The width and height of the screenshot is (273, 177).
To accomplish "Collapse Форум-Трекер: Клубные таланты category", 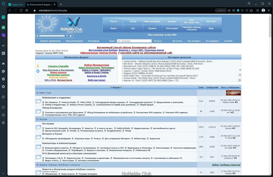I will click(37, 165).
